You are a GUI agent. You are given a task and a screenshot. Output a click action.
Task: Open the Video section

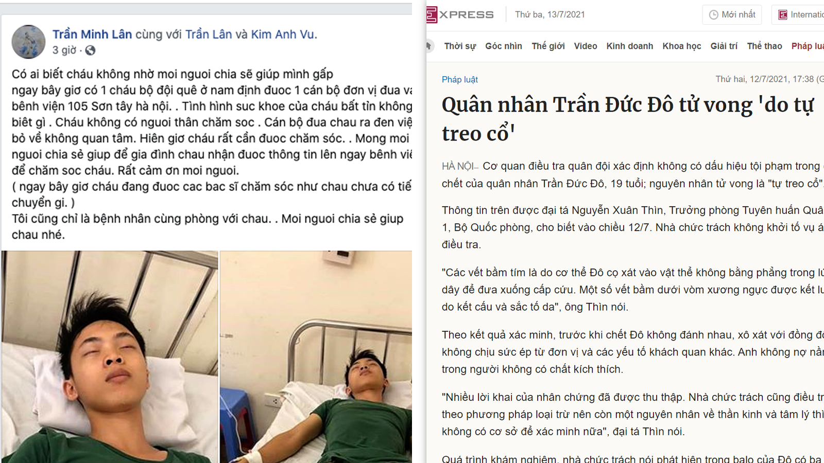pos(586,46)
